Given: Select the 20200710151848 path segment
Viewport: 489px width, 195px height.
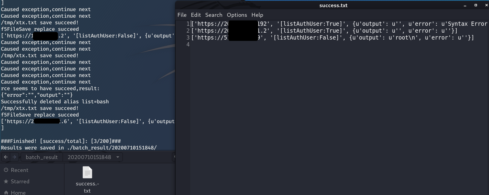Looking at the screenshot, I should (x=89, y=157).
